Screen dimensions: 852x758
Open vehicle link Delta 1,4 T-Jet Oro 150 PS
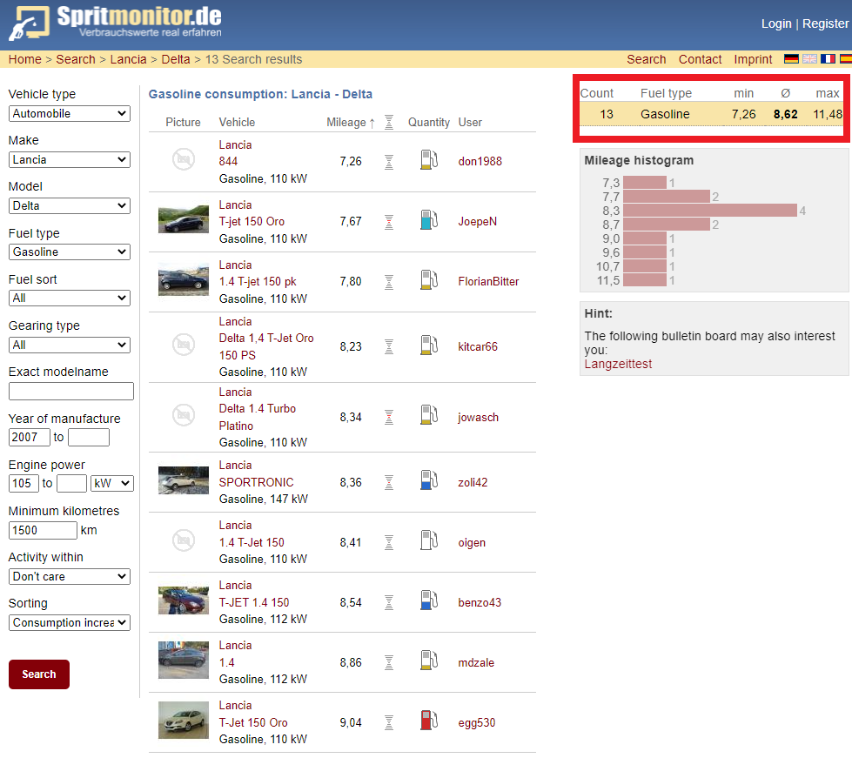pos(266,346)
